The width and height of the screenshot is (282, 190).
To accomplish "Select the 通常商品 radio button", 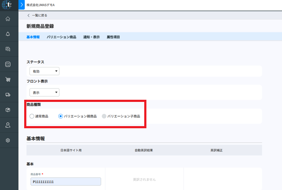I will 32,116.
